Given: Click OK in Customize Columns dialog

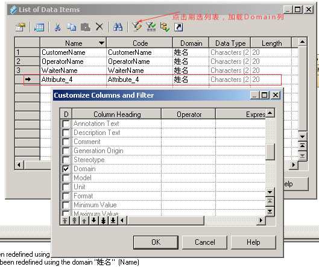Looking at the screenshot, I should point(156,242).
